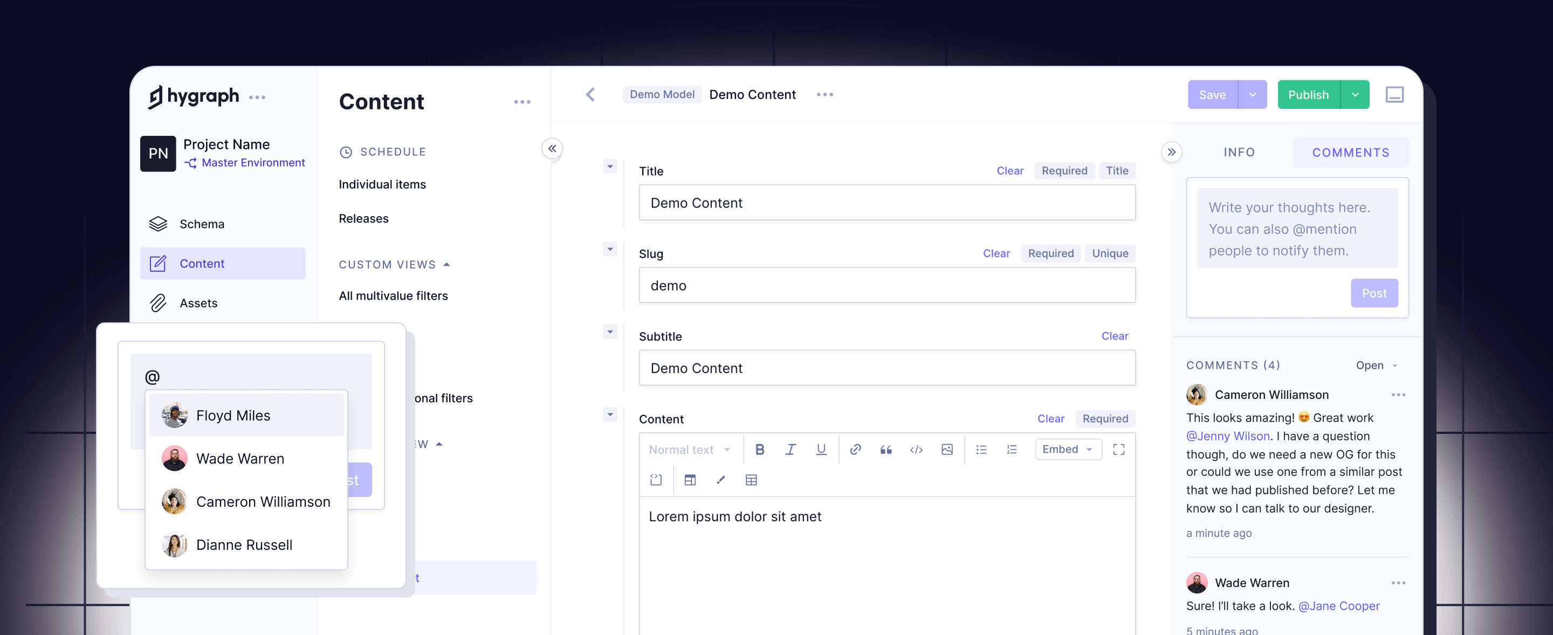Insert a code block via code icon
The image size is (1553, 635).
[x=916, y=450]
